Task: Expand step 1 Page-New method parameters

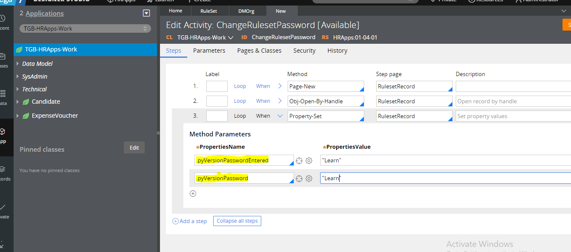Action: coord(280,86)
